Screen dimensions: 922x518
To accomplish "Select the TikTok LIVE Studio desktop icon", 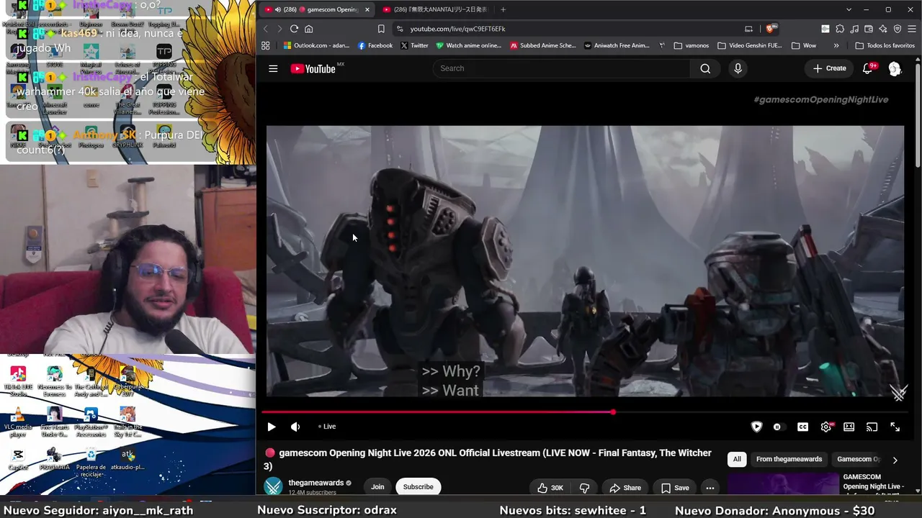I will tap(18, 381).
